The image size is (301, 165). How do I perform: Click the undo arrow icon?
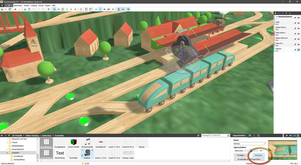click(15, 9)
